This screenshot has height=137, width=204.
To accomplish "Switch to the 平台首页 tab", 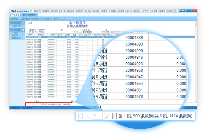I will [x=15, y=15].
